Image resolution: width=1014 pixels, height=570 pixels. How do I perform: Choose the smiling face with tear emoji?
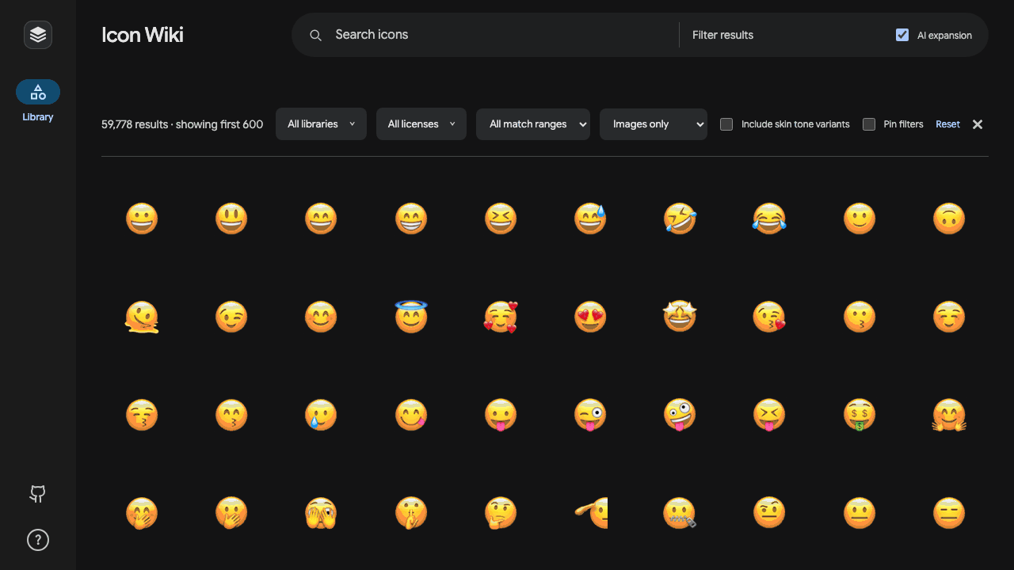click(x=321, y=415)
